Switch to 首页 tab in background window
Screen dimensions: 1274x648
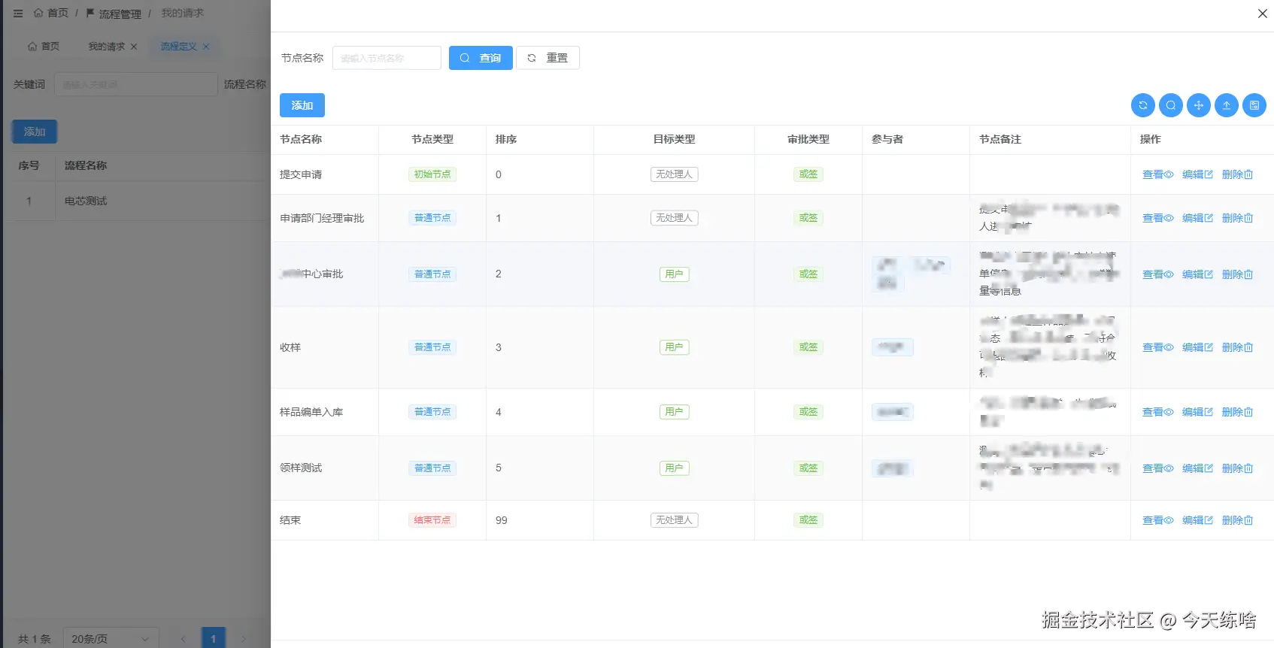pos(44,47)
